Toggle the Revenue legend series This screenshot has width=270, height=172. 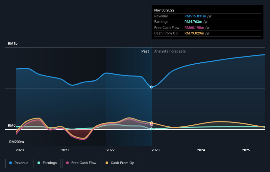tap(19, 163)
